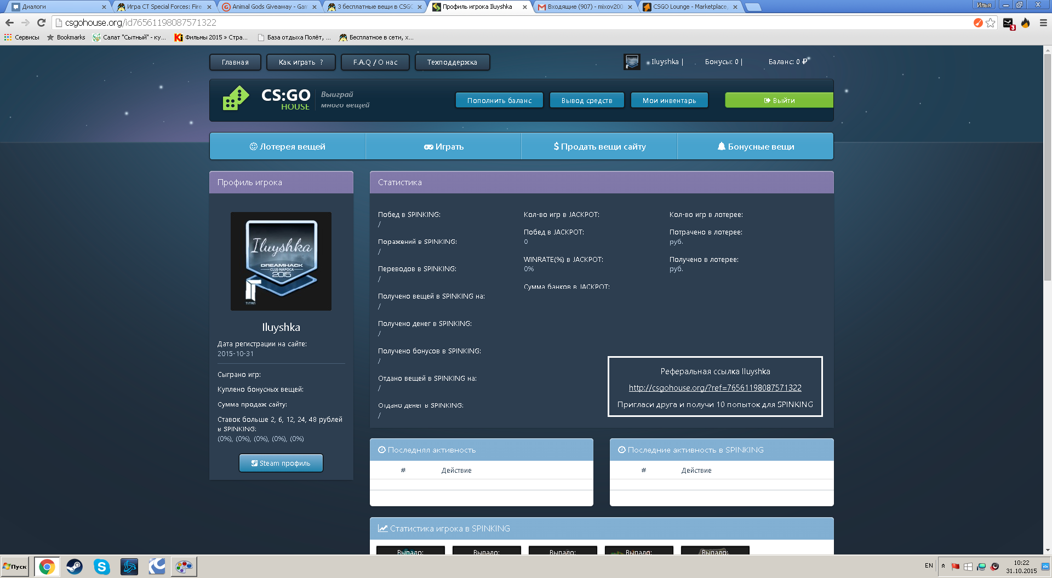
Task: Switch to CSGO Lounge Marketplace tab
Action: 690,7
